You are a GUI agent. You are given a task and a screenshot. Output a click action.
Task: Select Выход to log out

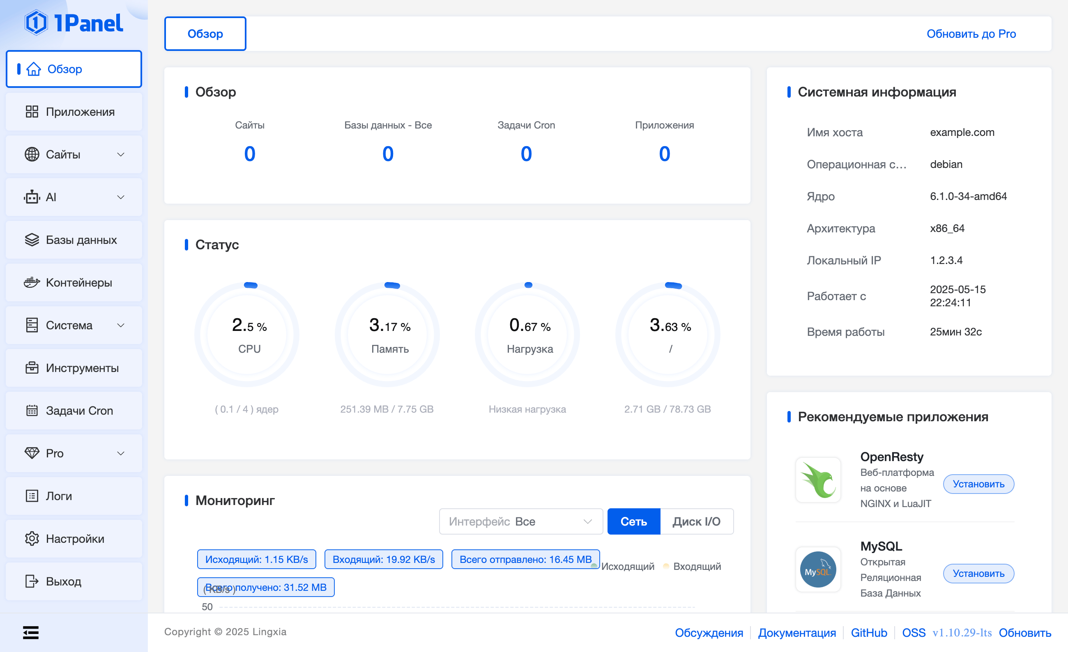tap(74, 581)
